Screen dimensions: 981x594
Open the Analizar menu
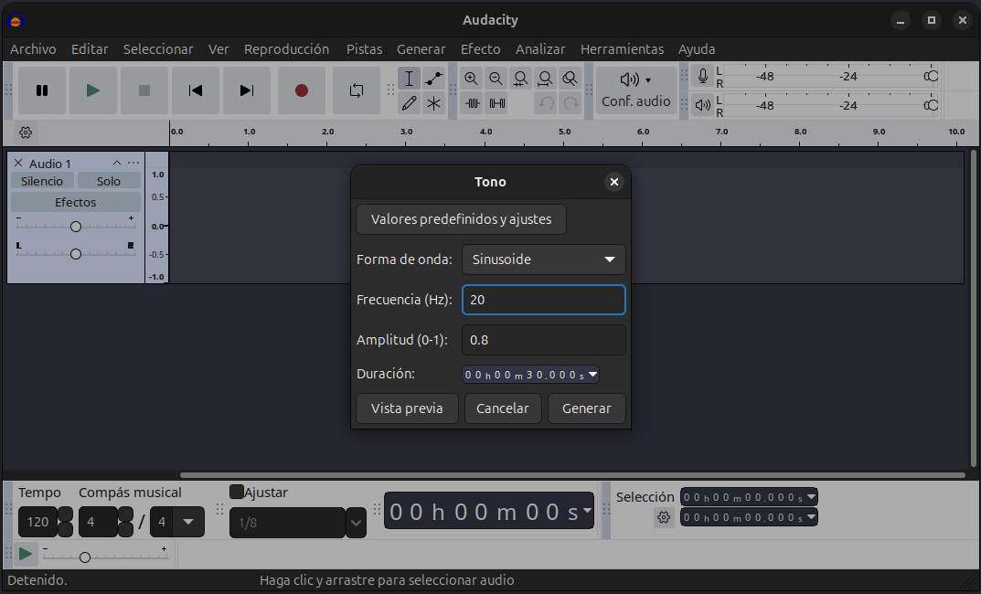click(540, 49)
